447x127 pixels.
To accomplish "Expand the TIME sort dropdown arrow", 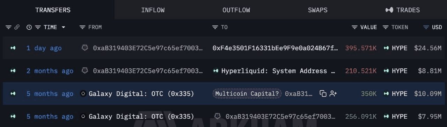I will (x=63, y=27).
